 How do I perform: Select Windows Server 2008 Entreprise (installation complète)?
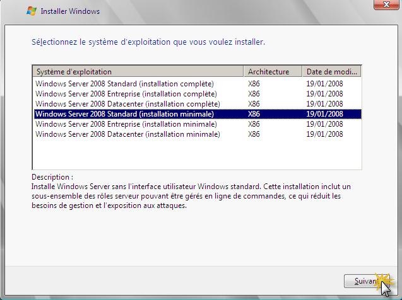click(126, 94)
